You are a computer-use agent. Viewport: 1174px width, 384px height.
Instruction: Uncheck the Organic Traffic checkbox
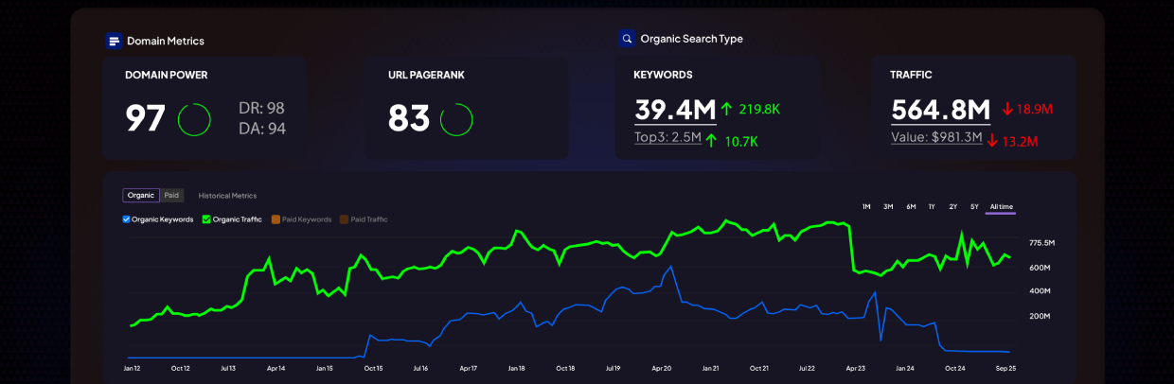[x=207, y=219]
